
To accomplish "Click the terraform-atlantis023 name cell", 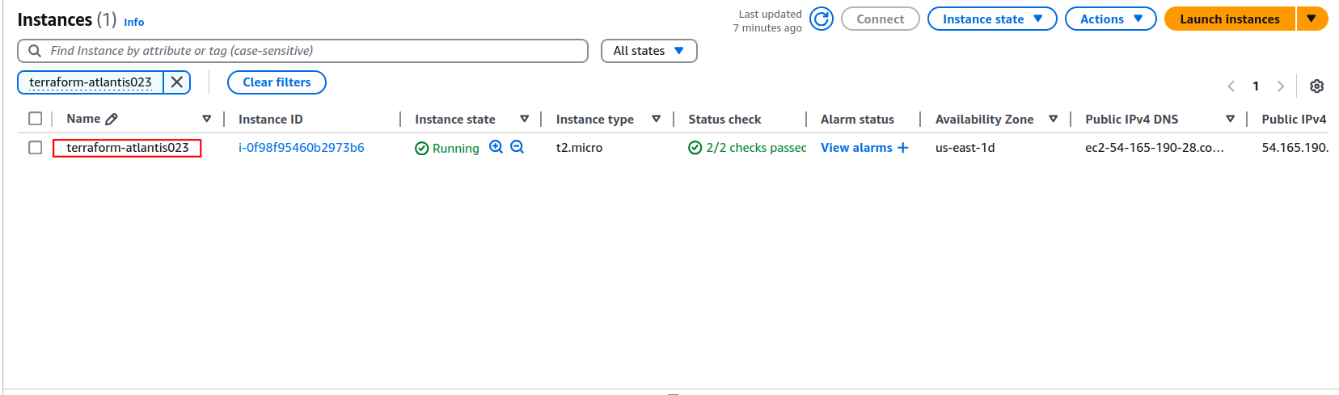I will tap(127, 148).
